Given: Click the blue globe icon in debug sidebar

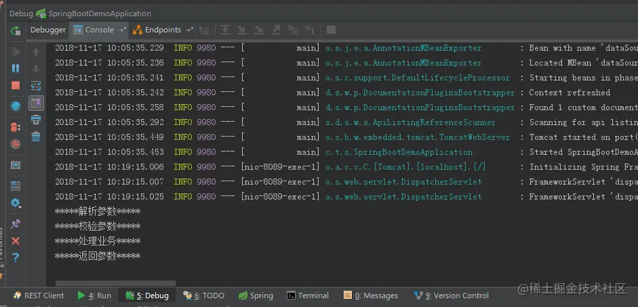Looking at the screenshot, I should point(16,106).
